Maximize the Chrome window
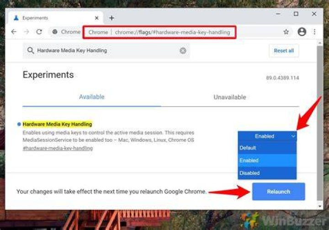Viewport: 329px width, 230px height. click(x=296, y=14)
